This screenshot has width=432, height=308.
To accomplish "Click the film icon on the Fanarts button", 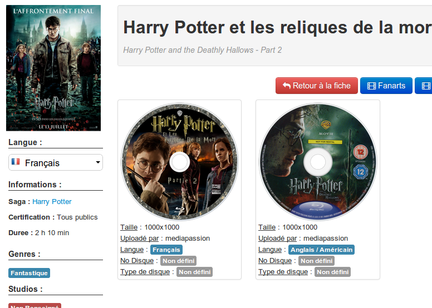I will click(x=371, y=86).
